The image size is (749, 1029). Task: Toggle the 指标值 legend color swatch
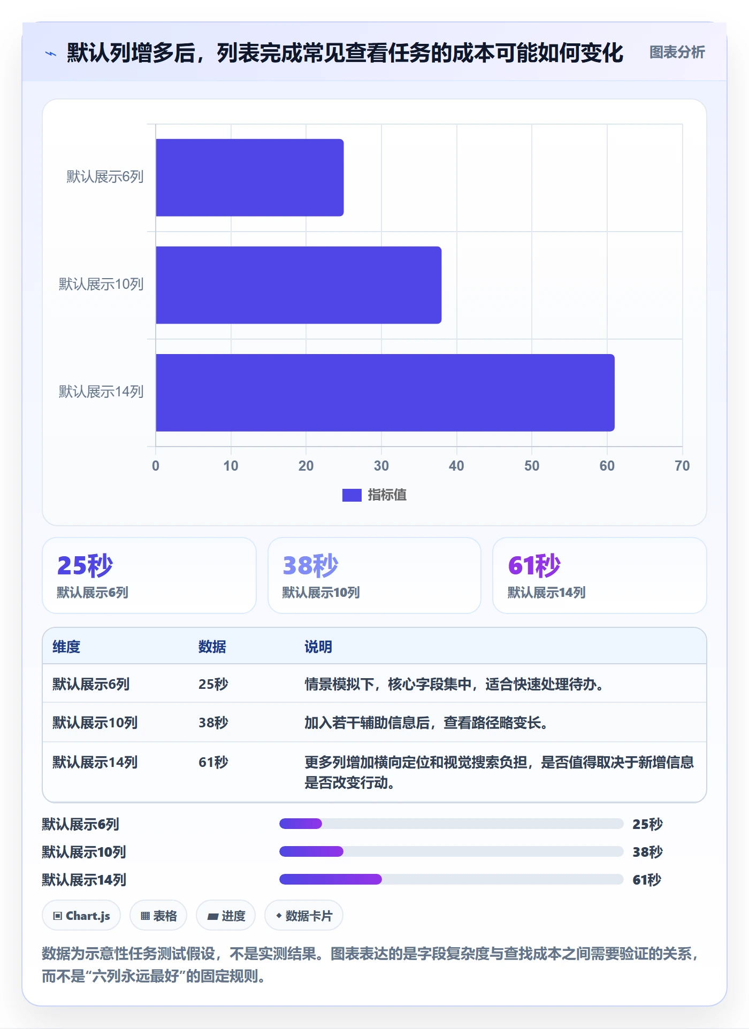click(351, 495)
